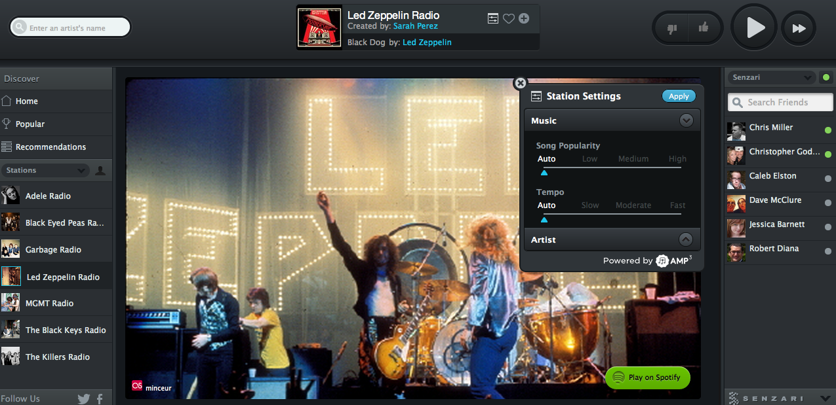Set Song Popularity to Auto
836x405 pixels.
click(x=546, y=159)
